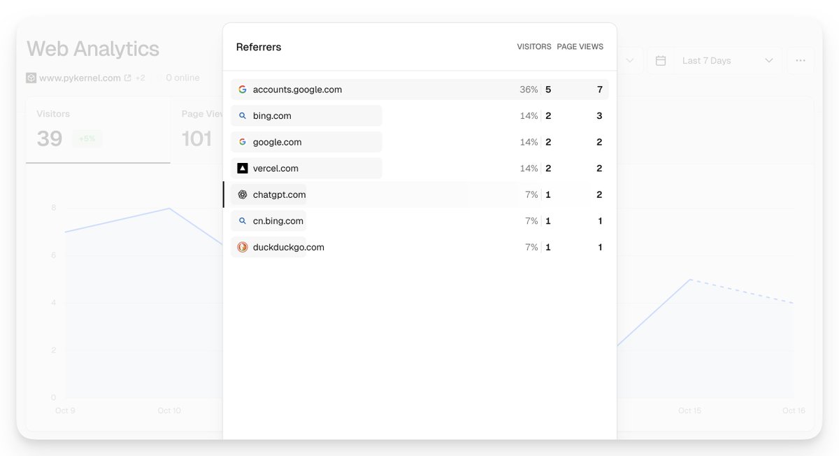Open the www.pykernel.com link
The image size is (839, 456).
click(x=80, y=78)
